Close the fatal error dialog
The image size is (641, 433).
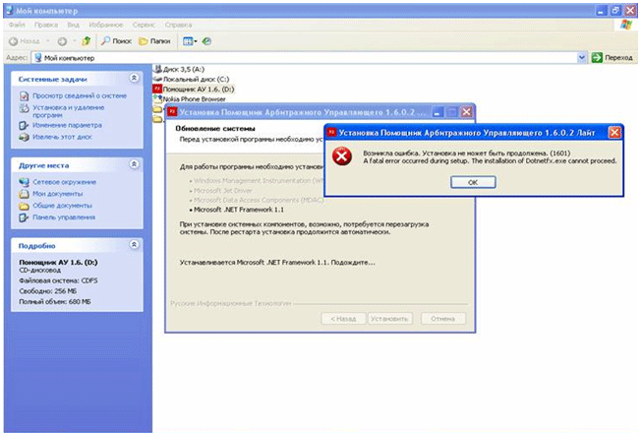coord(614,132)
